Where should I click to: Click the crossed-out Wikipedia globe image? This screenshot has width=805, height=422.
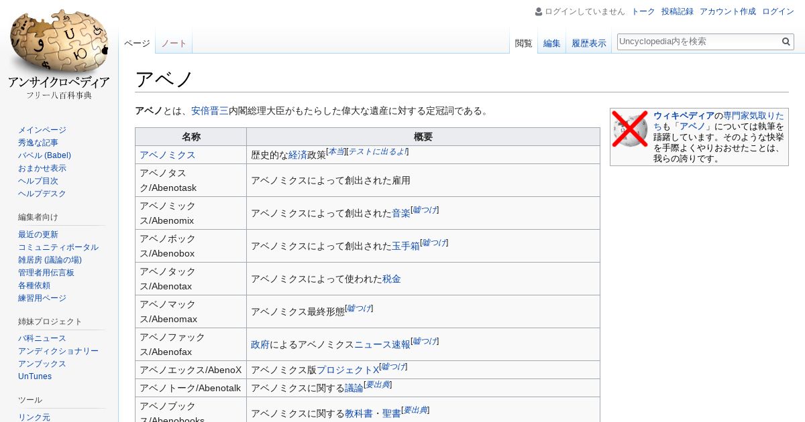tap(630, 129)
